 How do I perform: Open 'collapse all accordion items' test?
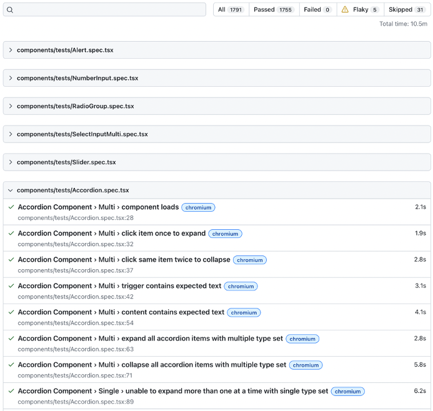(152, 365)
